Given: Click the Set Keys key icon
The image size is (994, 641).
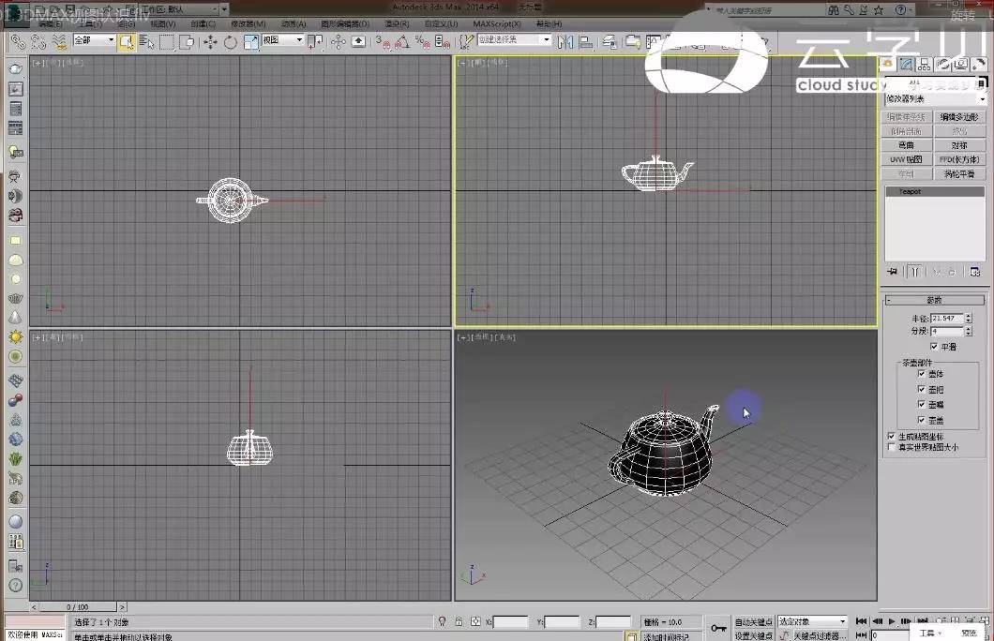Looking at the screenshot, I should click(718, 628).
